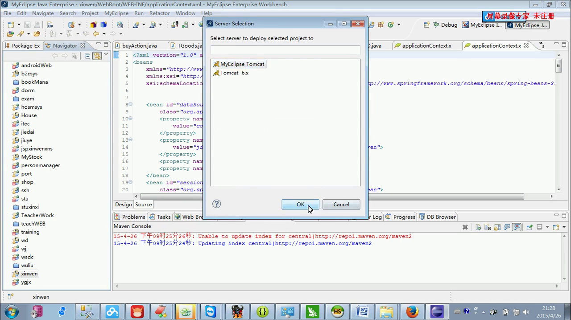571x320 pixels.
Task: Switch to Design editor tab
Action: tap(124, 205)
